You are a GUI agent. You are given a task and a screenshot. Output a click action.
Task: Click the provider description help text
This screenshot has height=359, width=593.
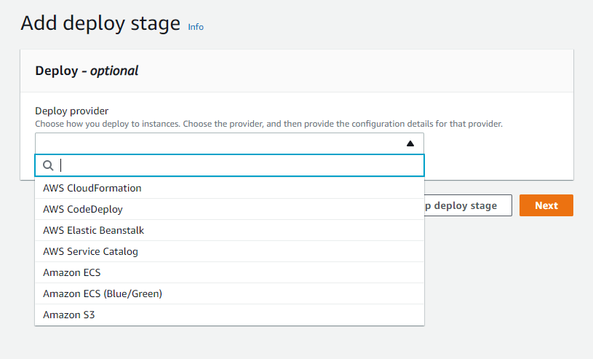pyautogui.click(x=268, y=124)
